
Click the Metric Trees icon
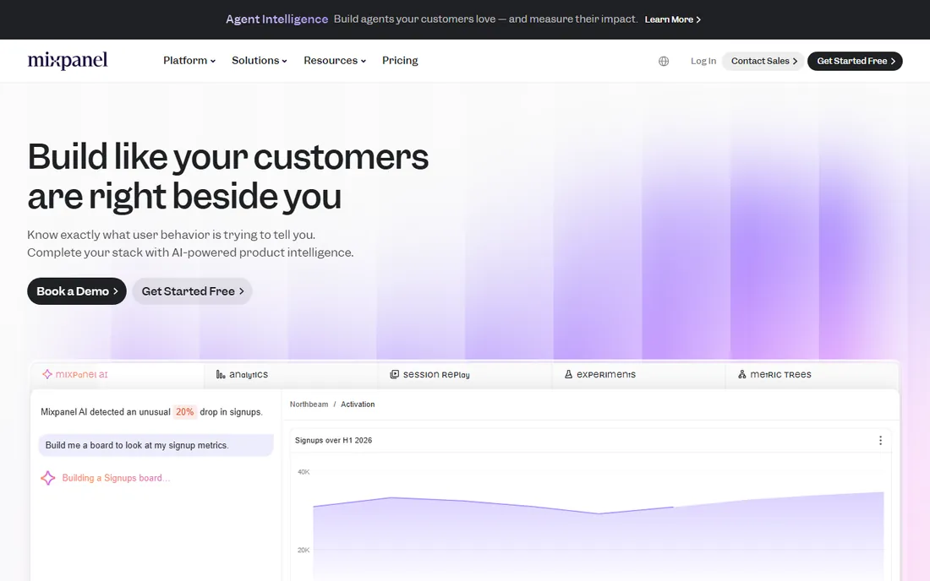[742, 374]
